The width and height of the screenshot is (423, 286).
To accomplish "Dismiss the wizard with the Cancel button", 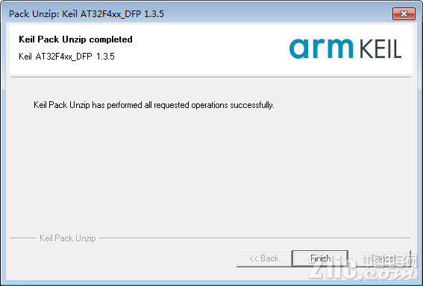I will tap(383, 258).
